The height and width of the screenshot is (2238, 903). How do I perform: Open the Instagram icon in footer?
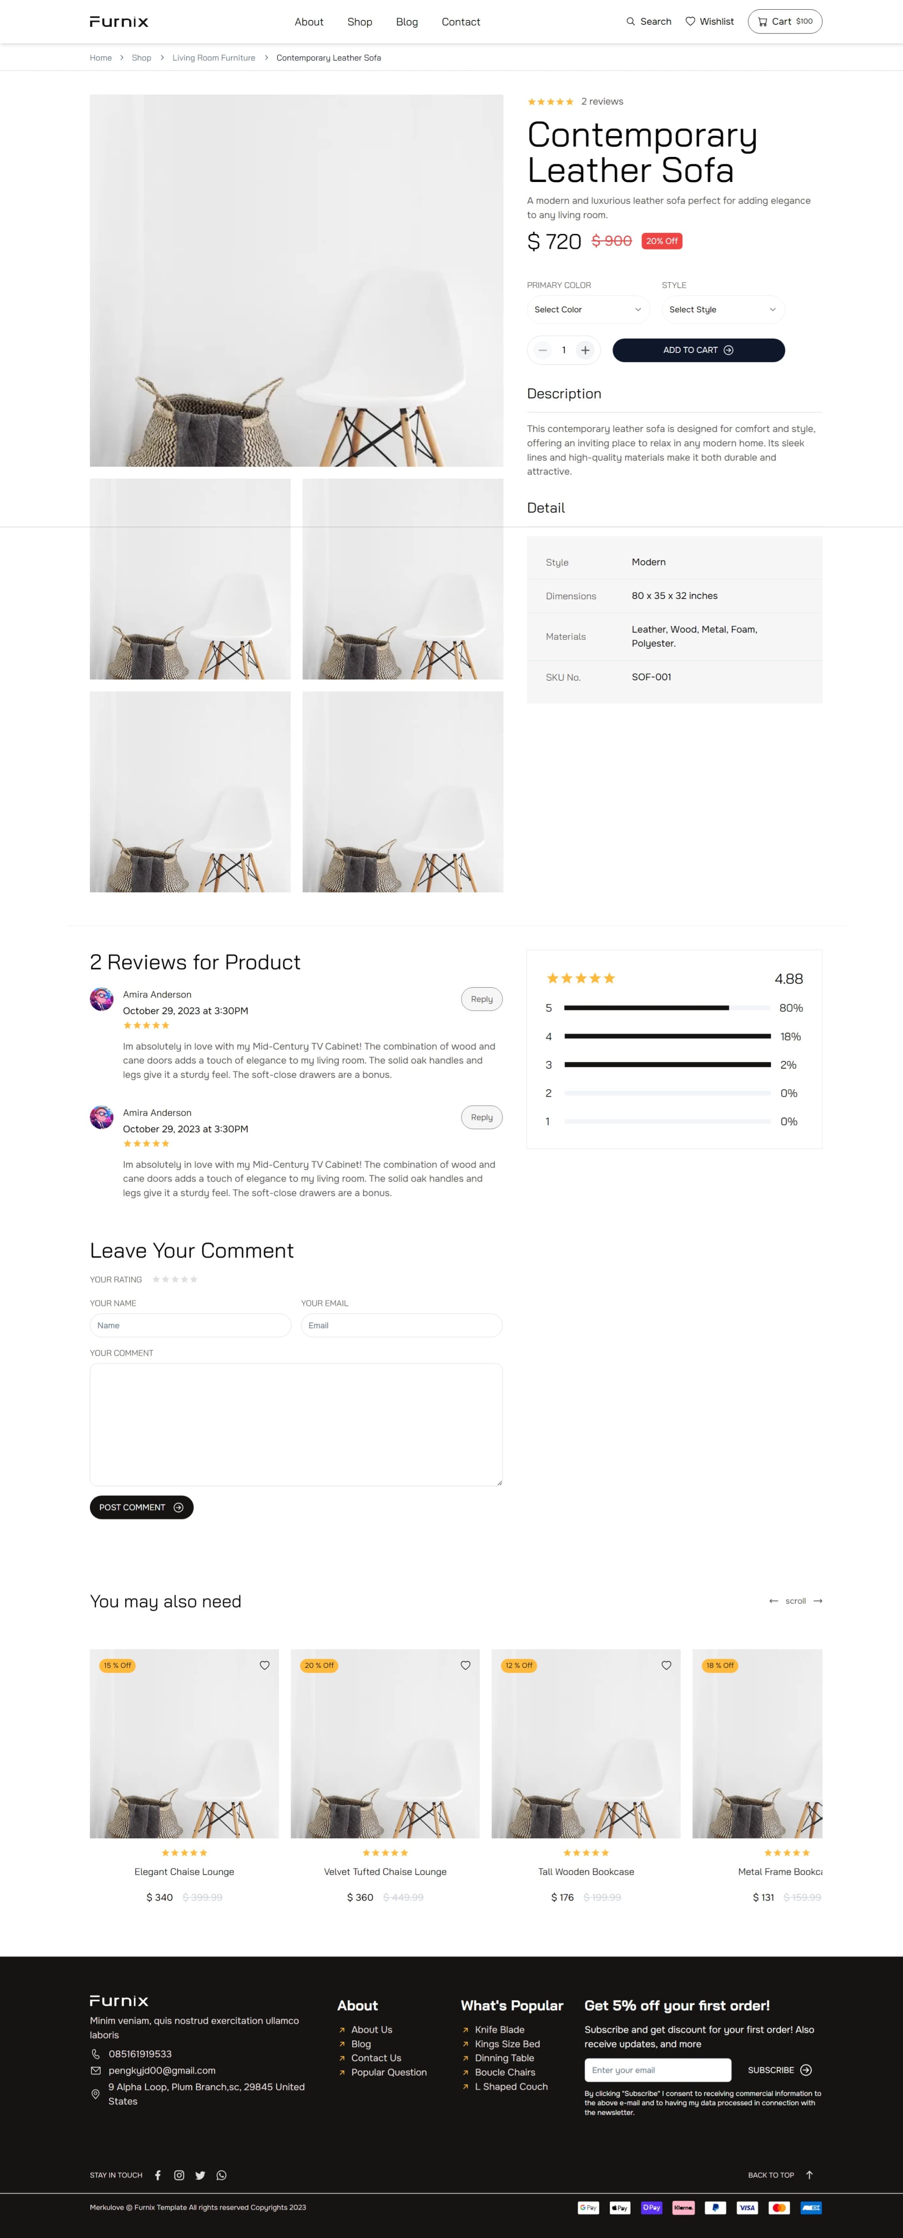tap(179, 2175)
